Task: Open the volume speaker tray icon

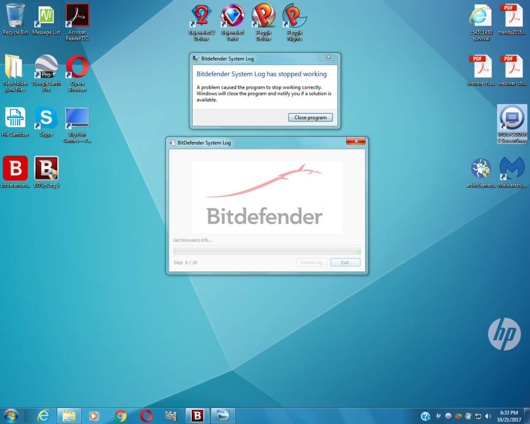Action: tap(488, 416)
